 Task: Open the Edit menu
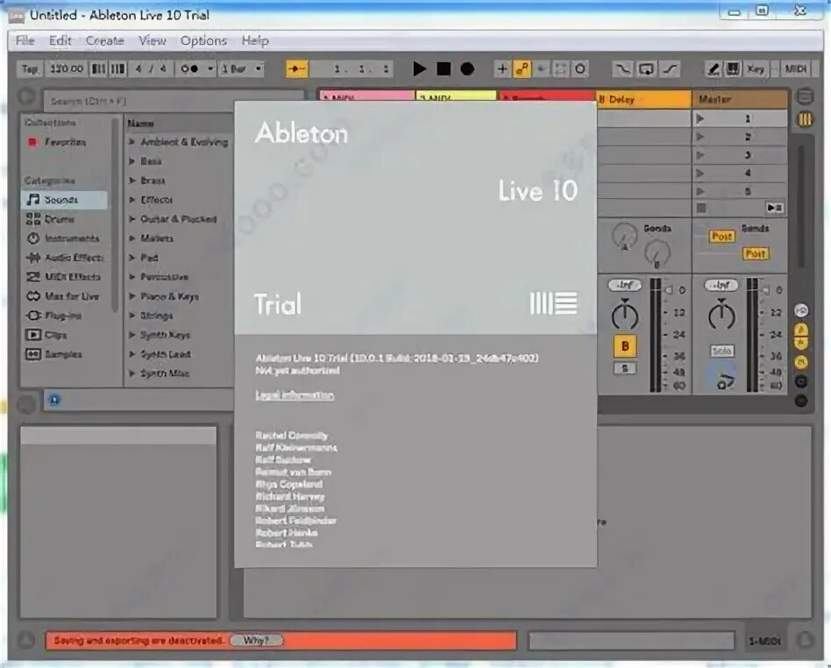pos(60,41)
